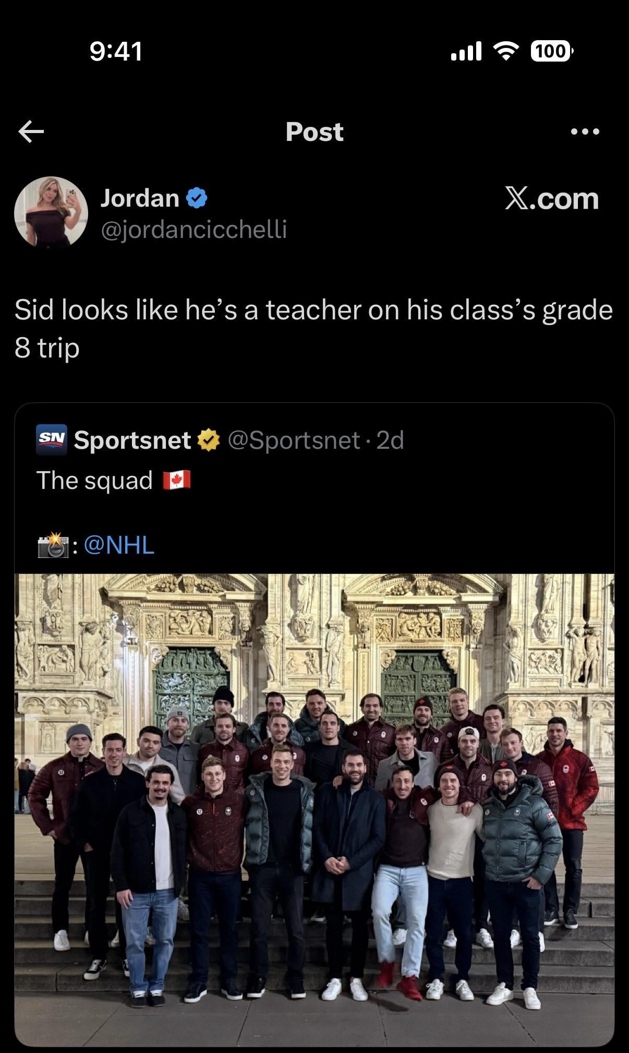Tap the Canadian flag emoji

[176, 480]
